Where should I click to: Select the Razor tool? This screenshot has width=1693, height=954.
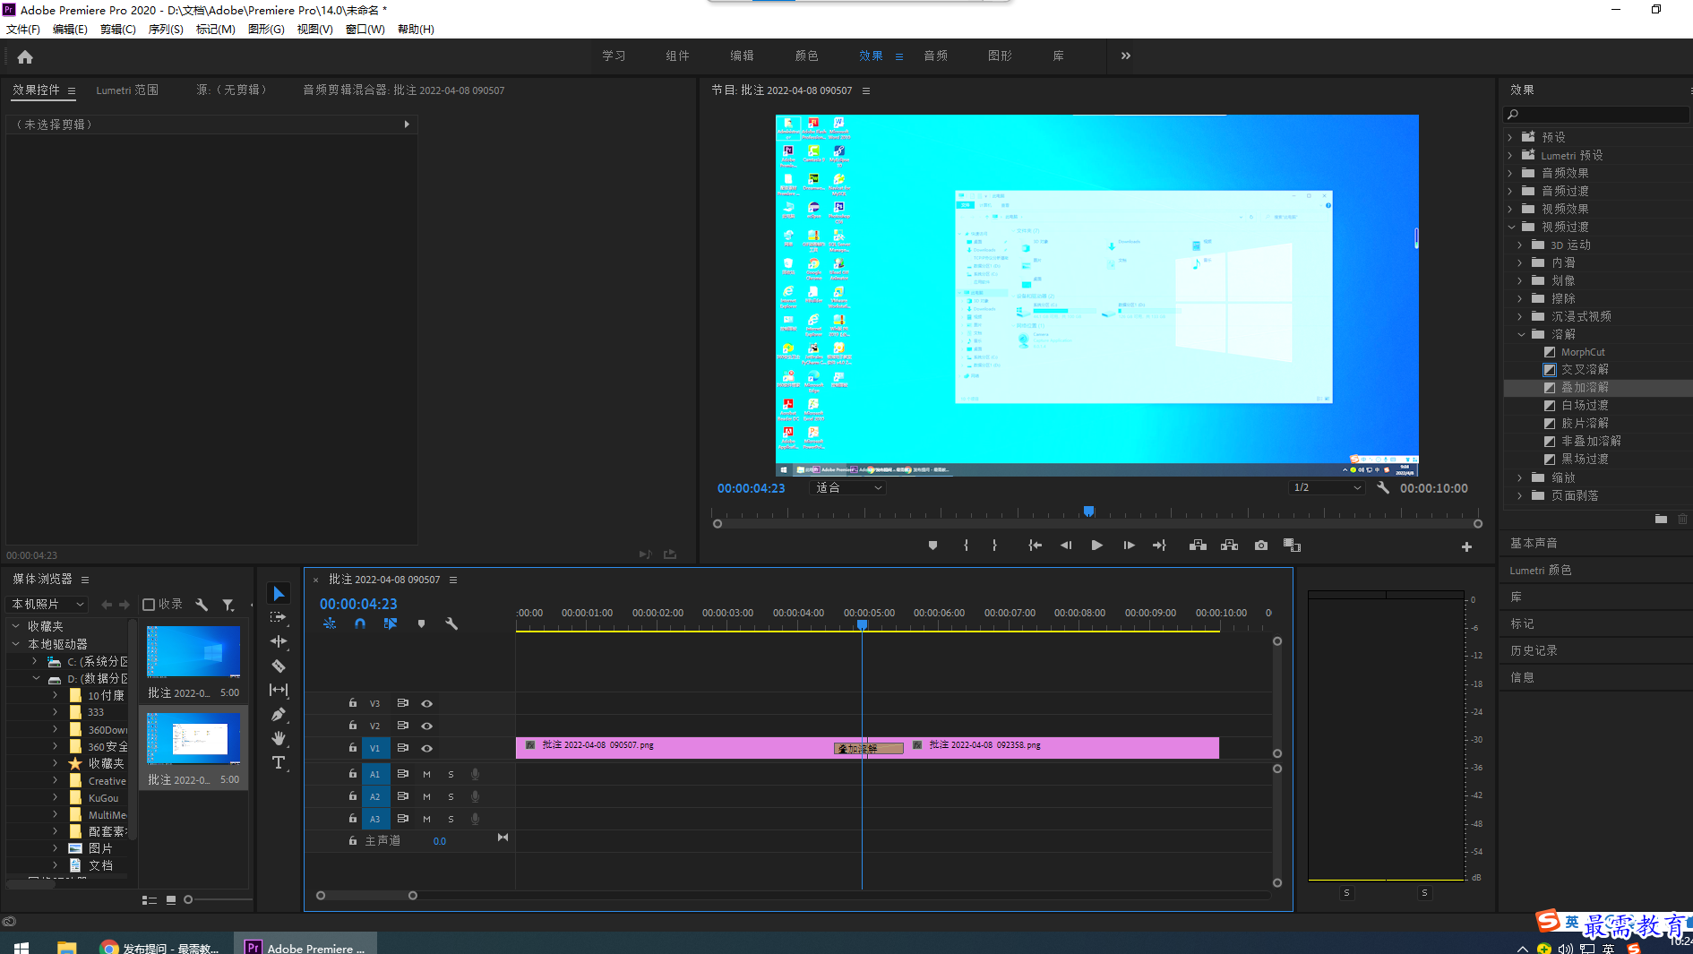[x=279, y=666]
